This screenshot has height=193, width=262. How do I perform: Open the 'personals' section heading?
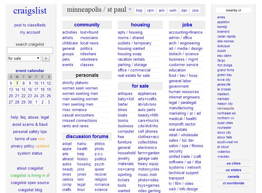[87, 75]
